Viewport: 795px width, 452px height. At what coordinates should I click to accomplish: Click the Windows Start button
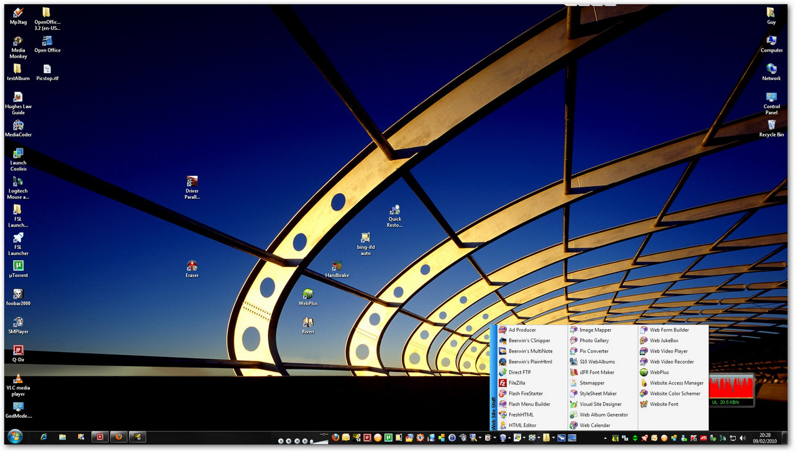pos(15,437)
